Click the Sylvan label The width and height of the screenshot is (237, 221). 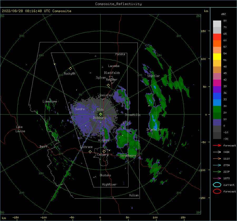point(101,78)
